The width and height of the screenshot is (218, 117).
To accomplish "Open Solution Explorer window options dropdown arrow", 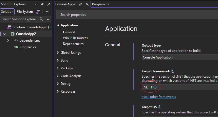I will (36, 4).
